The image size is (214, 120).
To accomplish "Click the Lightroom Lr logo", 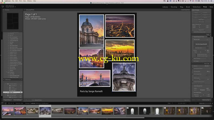I will (3, 6).
